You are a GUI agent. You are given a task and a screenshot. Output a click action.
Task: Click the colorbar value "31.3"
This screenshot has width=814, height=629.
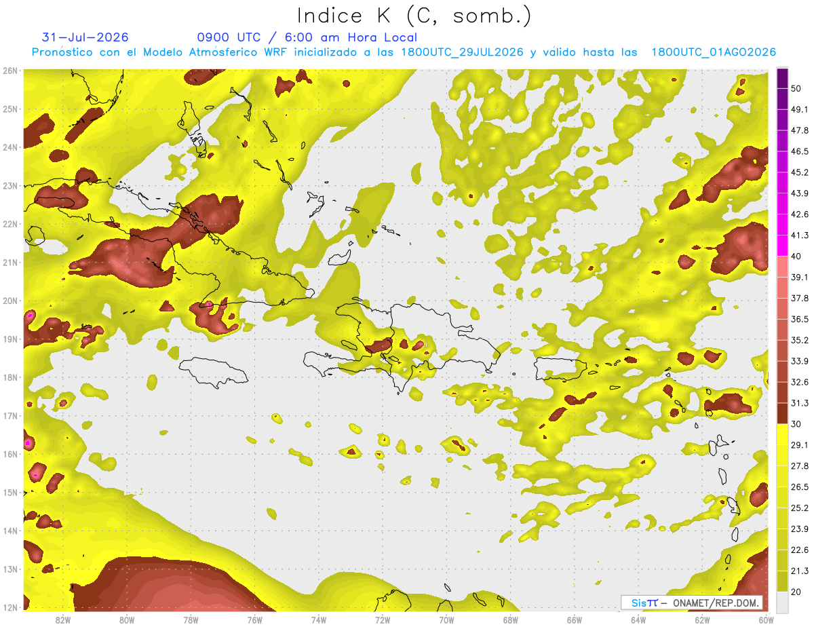point(799,403)
